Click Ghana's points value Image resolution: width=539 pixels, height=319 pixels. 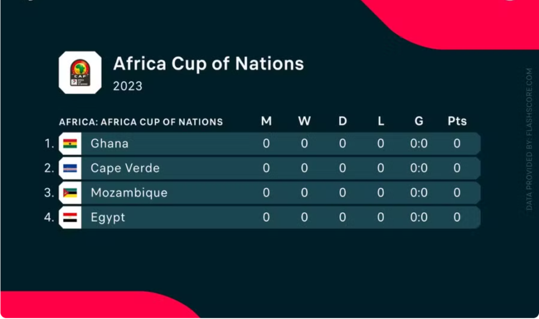[x=457, y=143]
